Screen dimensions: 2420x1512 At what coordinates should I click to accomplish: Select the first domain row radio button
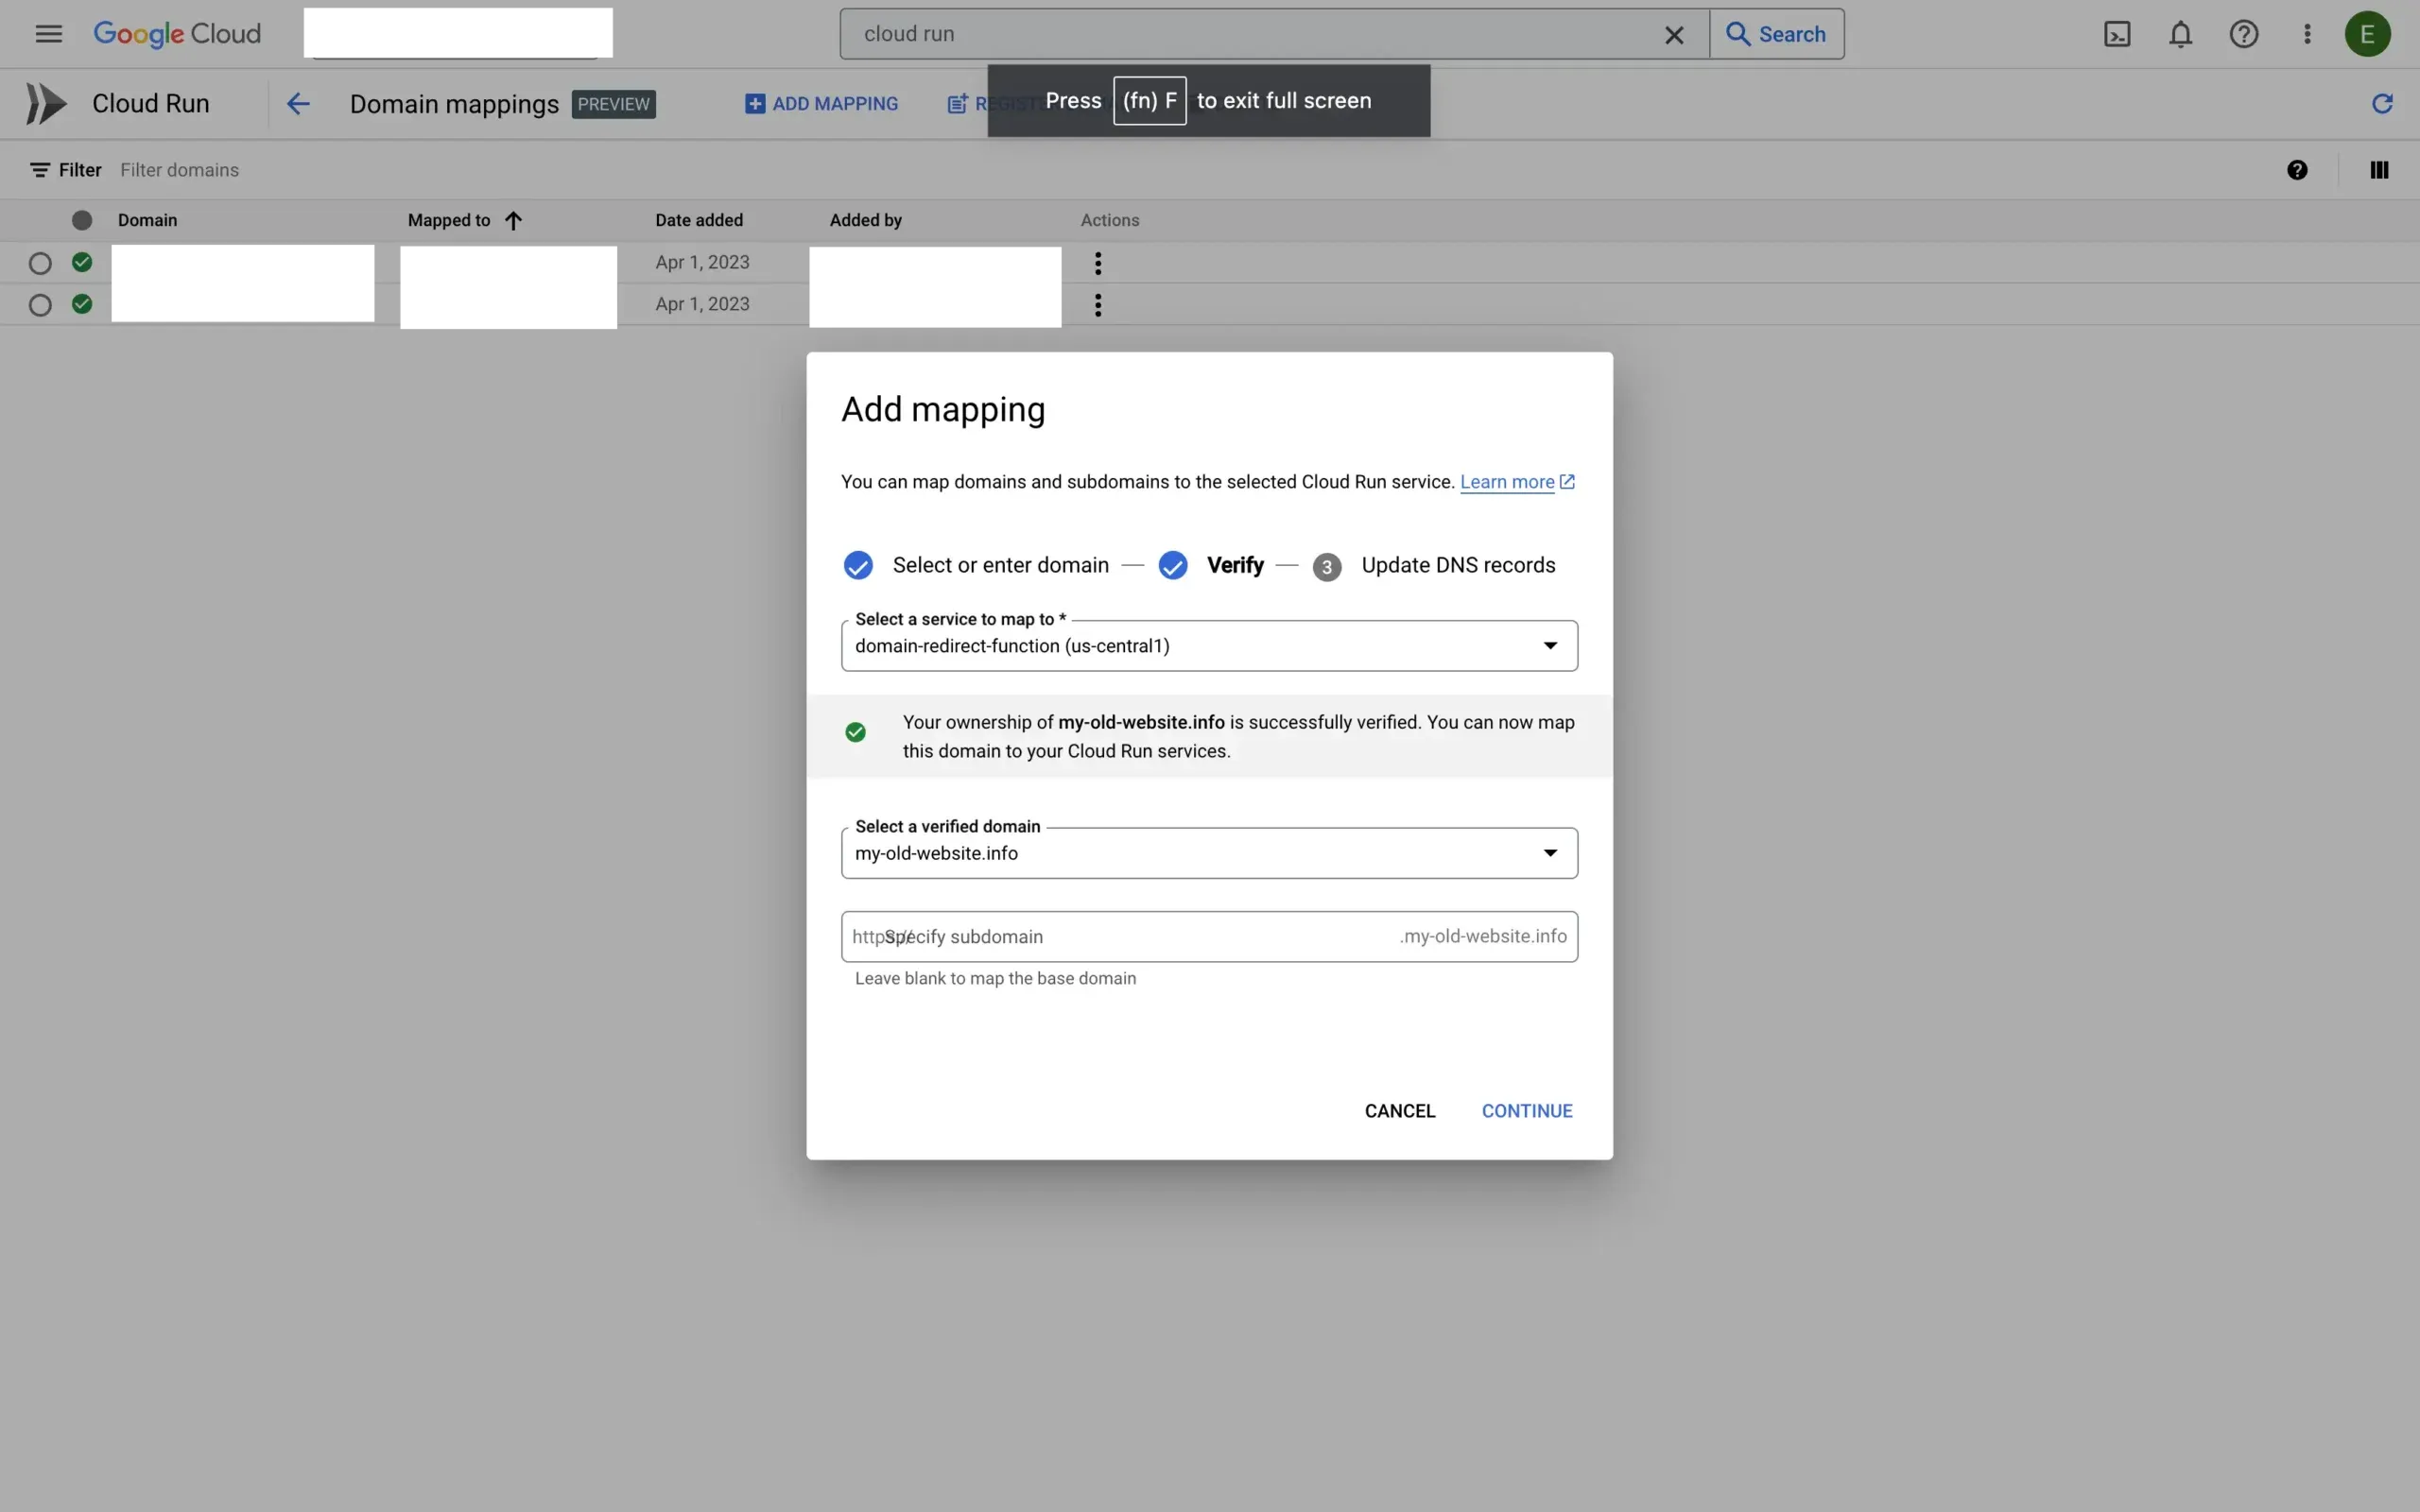40,263
